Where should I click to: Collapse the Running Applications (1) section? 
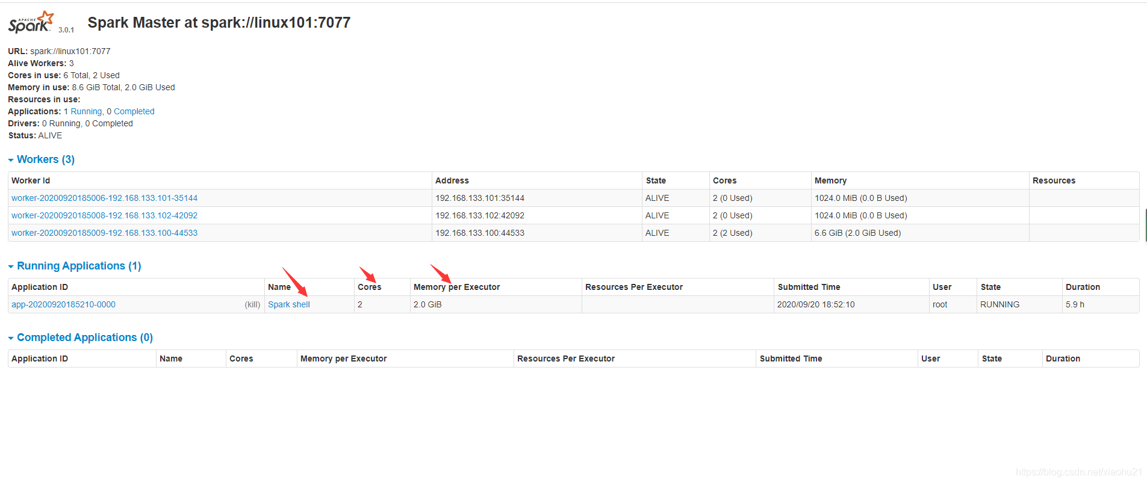coord(75,266)
